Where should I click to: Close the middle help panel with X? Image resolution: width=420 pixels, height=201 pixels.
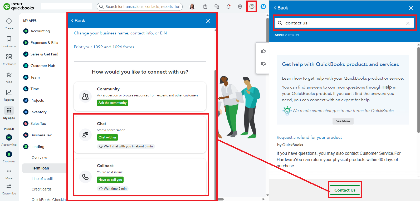pyautogui.click(x=208, y=21)
